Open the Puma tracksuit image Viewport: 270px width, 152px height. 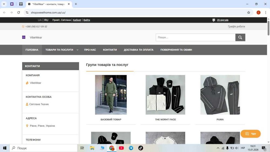click(220, 95)
